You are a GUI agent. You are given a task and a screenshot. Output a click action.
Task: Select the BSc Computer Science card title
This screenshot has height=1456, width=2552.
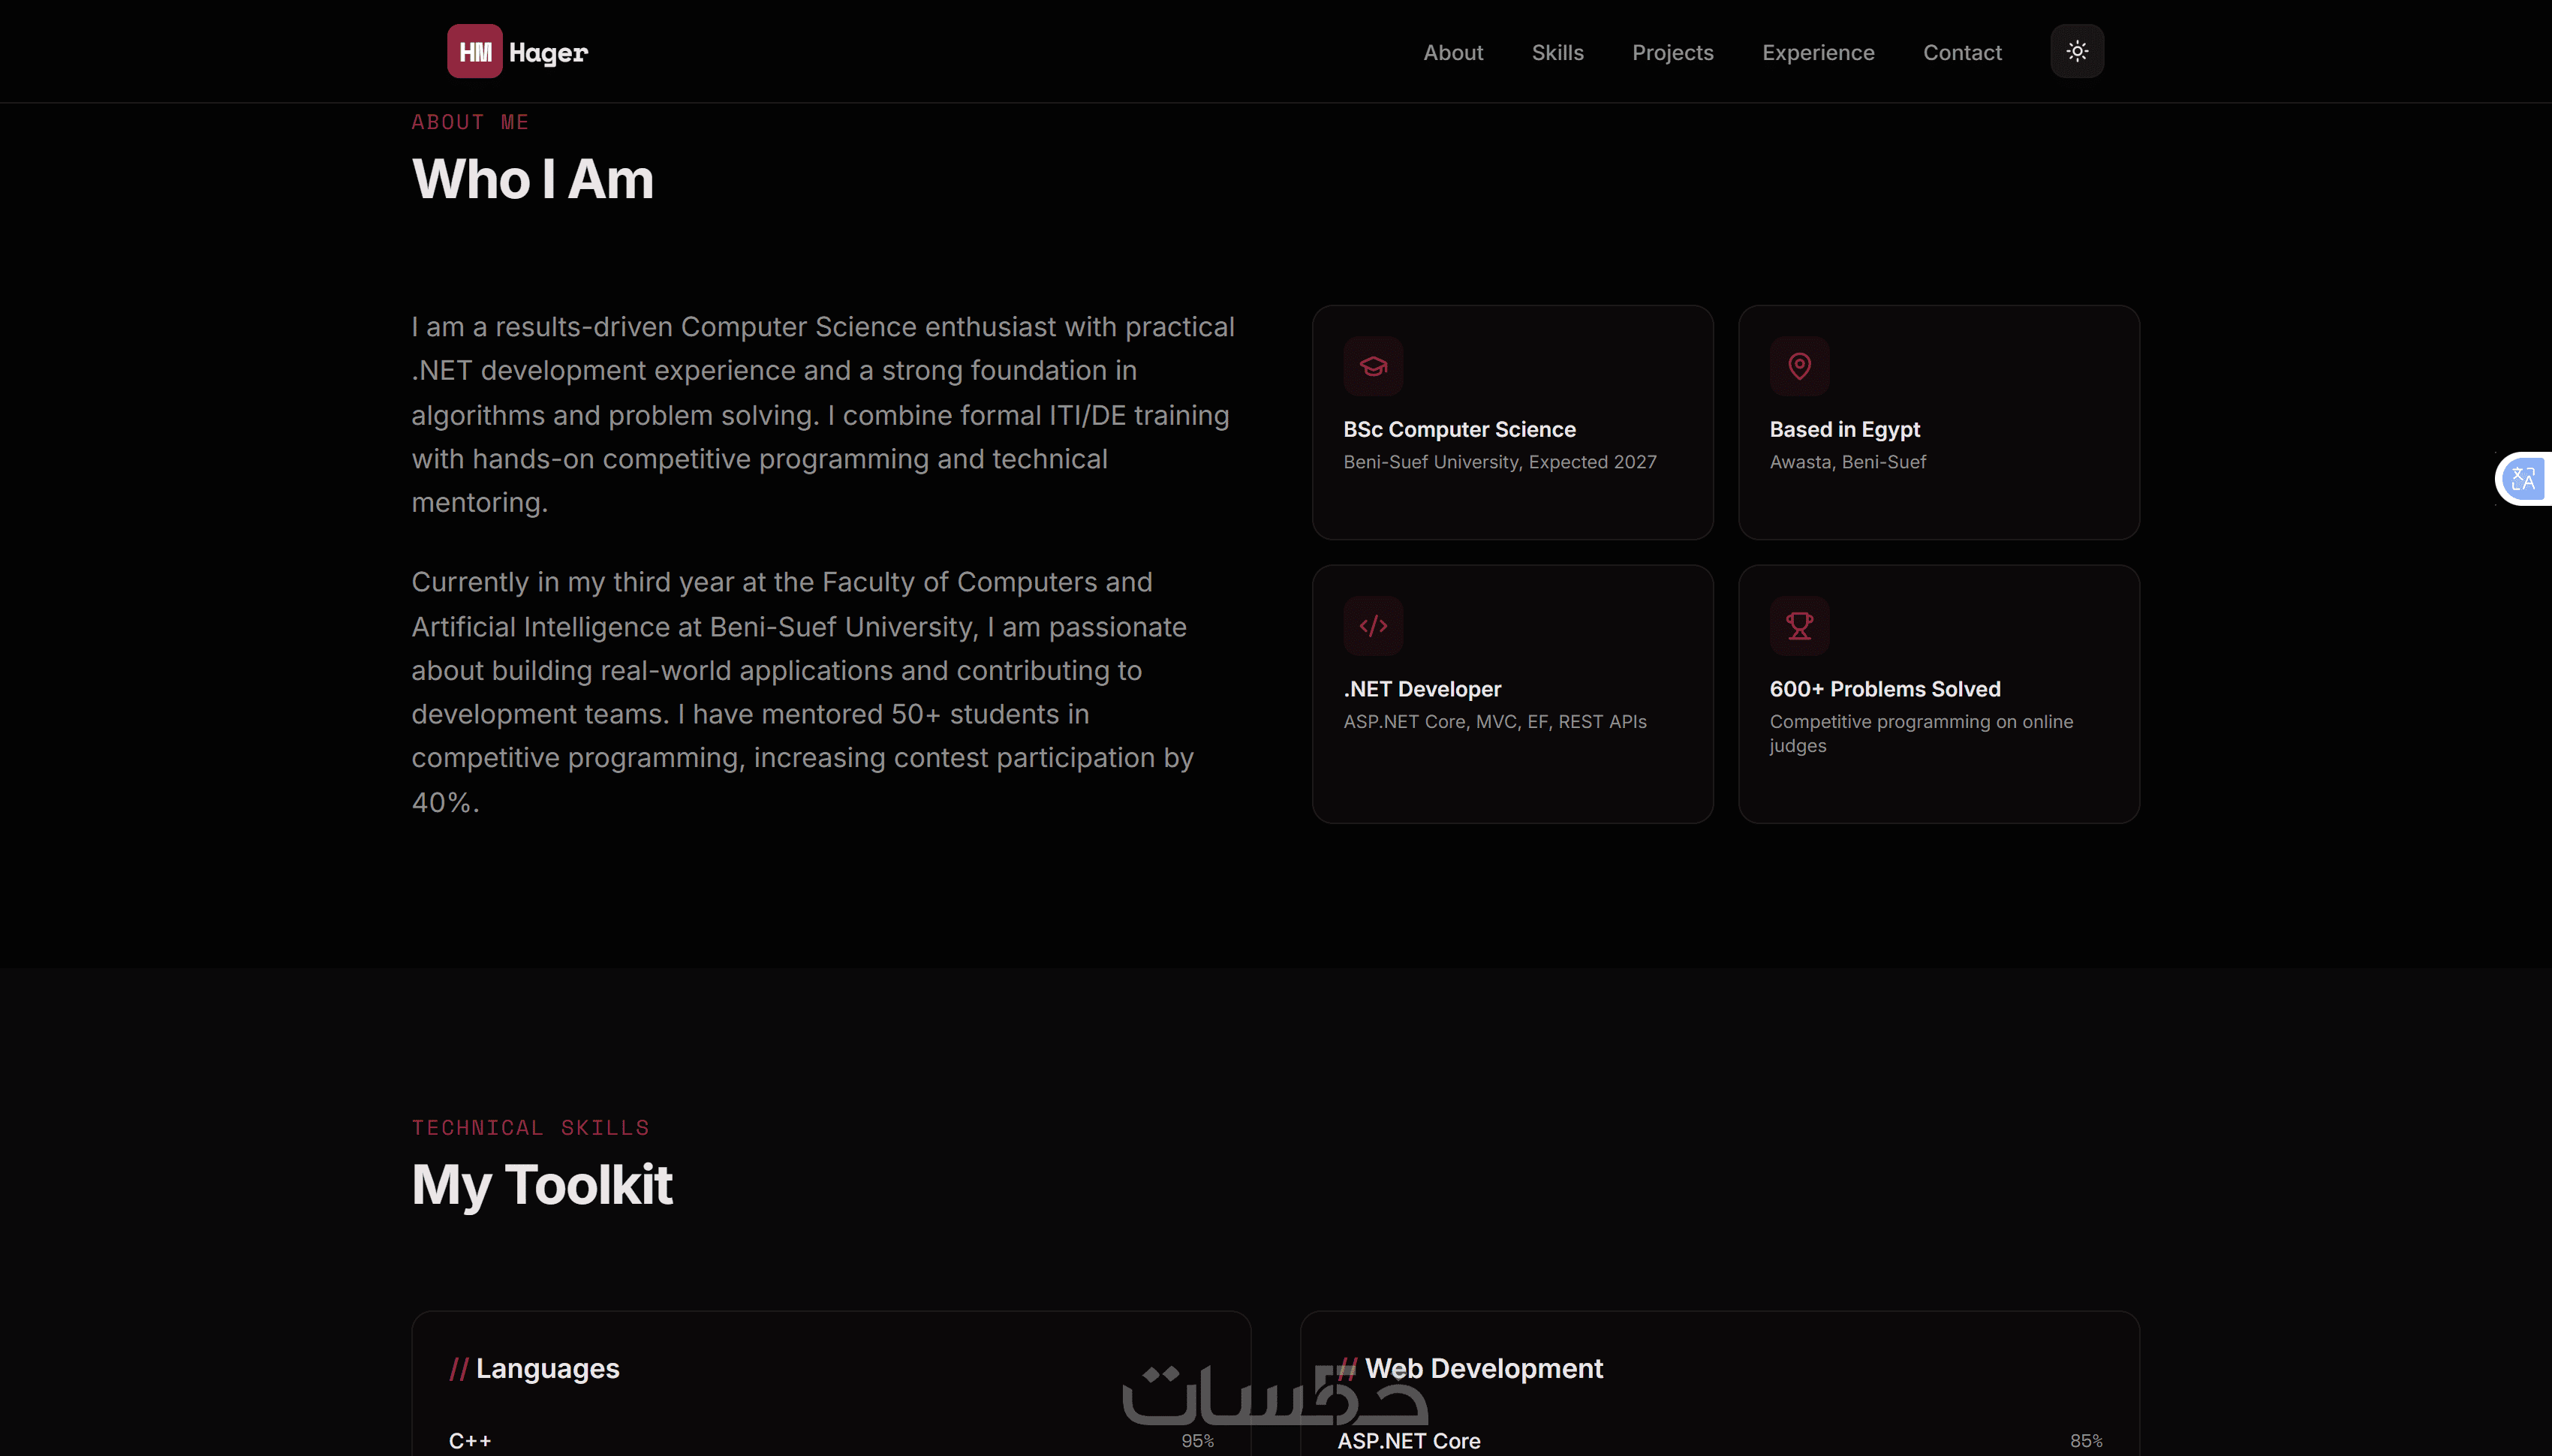click(x=1459, y=429)
